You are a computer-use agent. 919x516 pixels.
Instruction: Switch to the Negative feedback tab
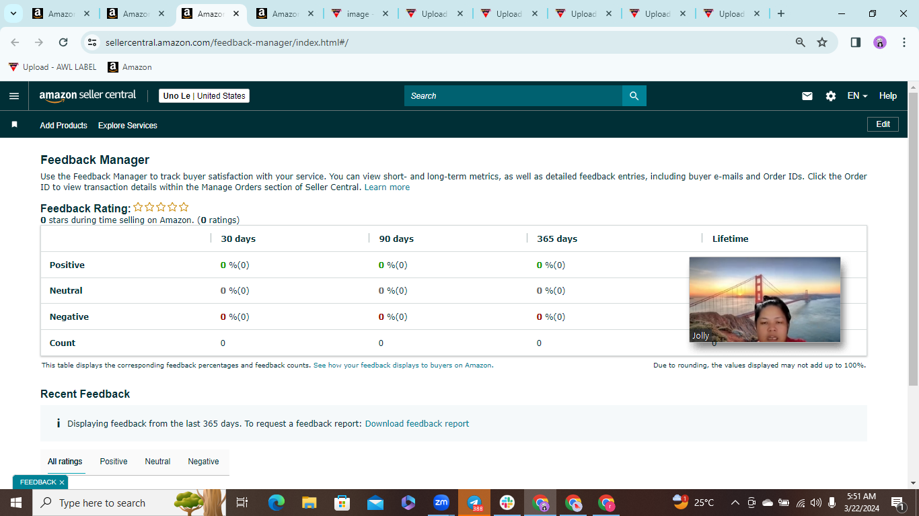(x=203, y=462)
